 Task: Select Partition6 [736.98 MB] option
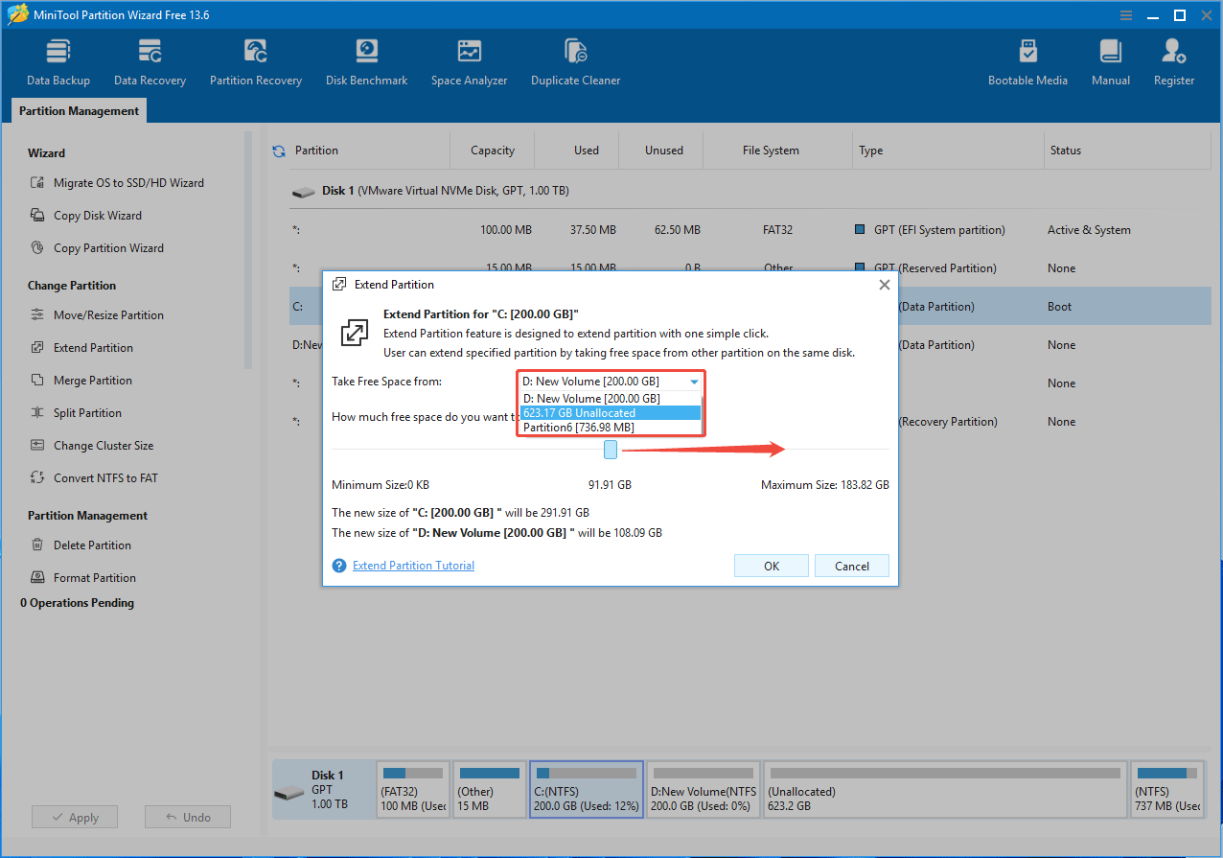tap(611, 428)
